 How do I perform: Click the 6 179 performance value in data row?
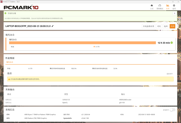coord(30,69)
